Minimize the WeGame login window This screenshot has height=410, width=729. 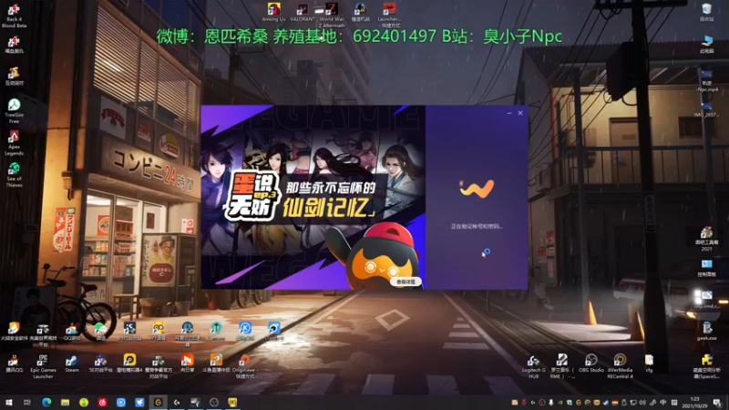[509, 113]
